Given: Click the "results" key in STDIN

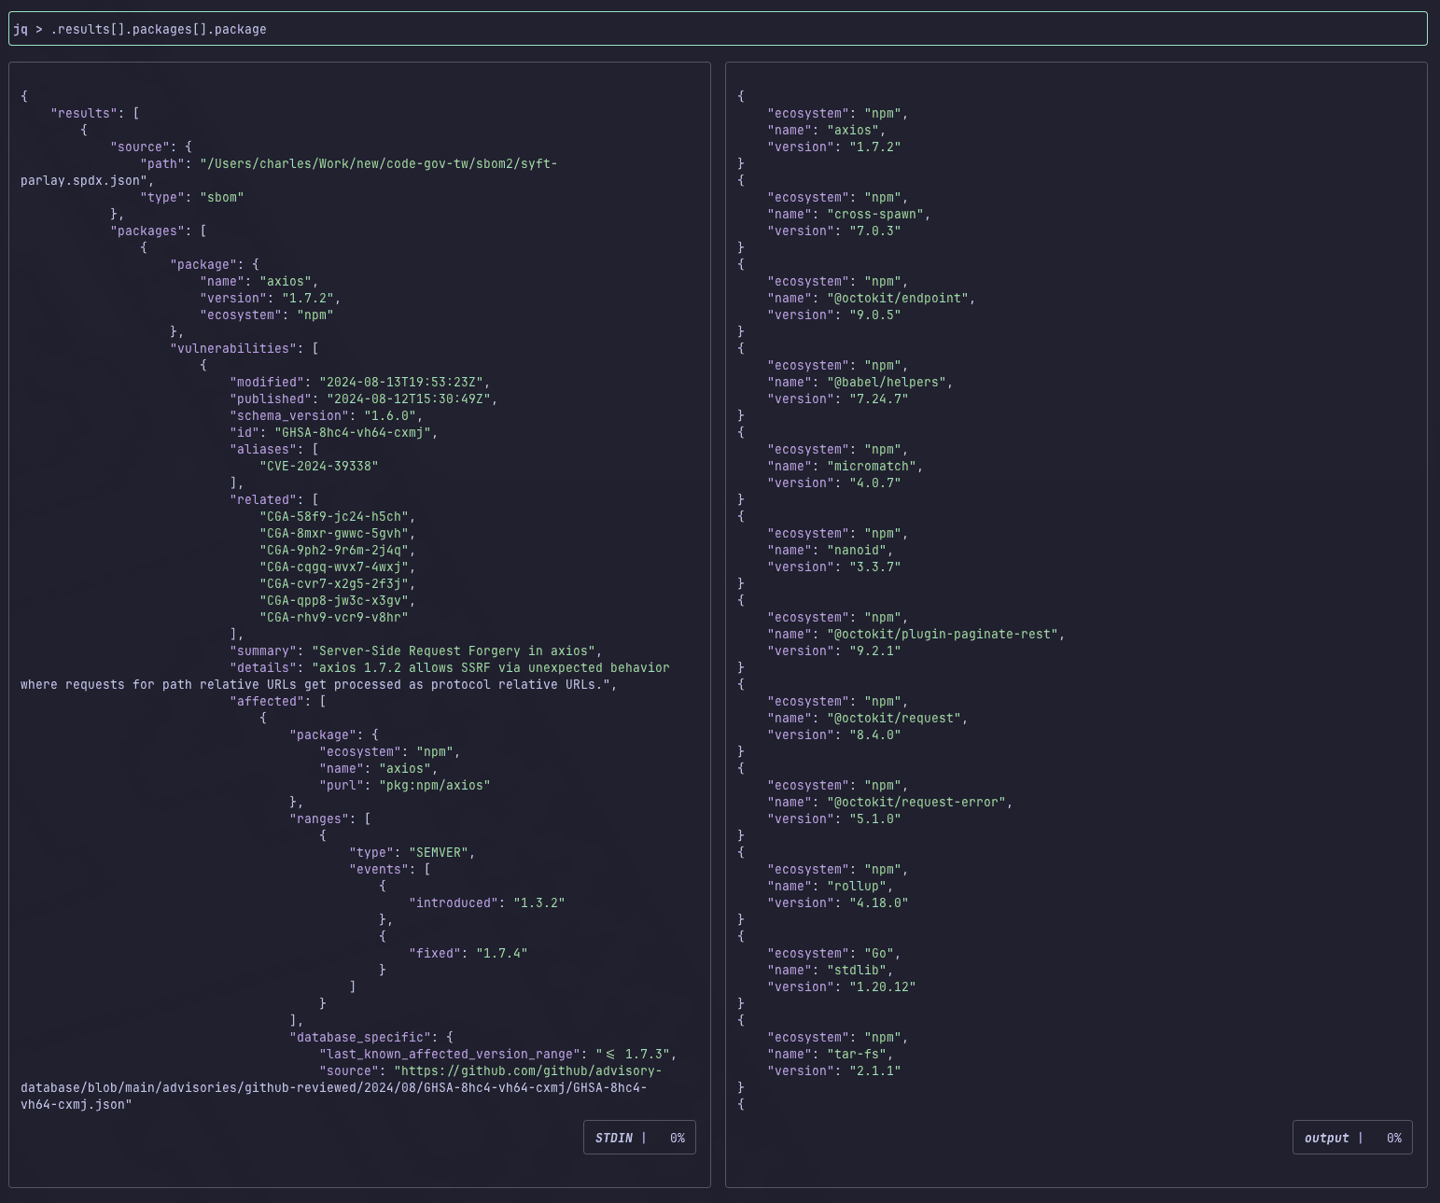Looking at the screenshot, I should 84,113.
